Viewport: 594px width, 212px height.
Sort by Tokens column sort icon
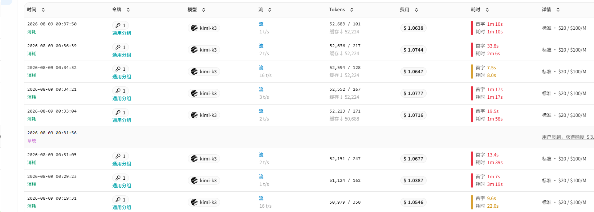click(352, 10)
